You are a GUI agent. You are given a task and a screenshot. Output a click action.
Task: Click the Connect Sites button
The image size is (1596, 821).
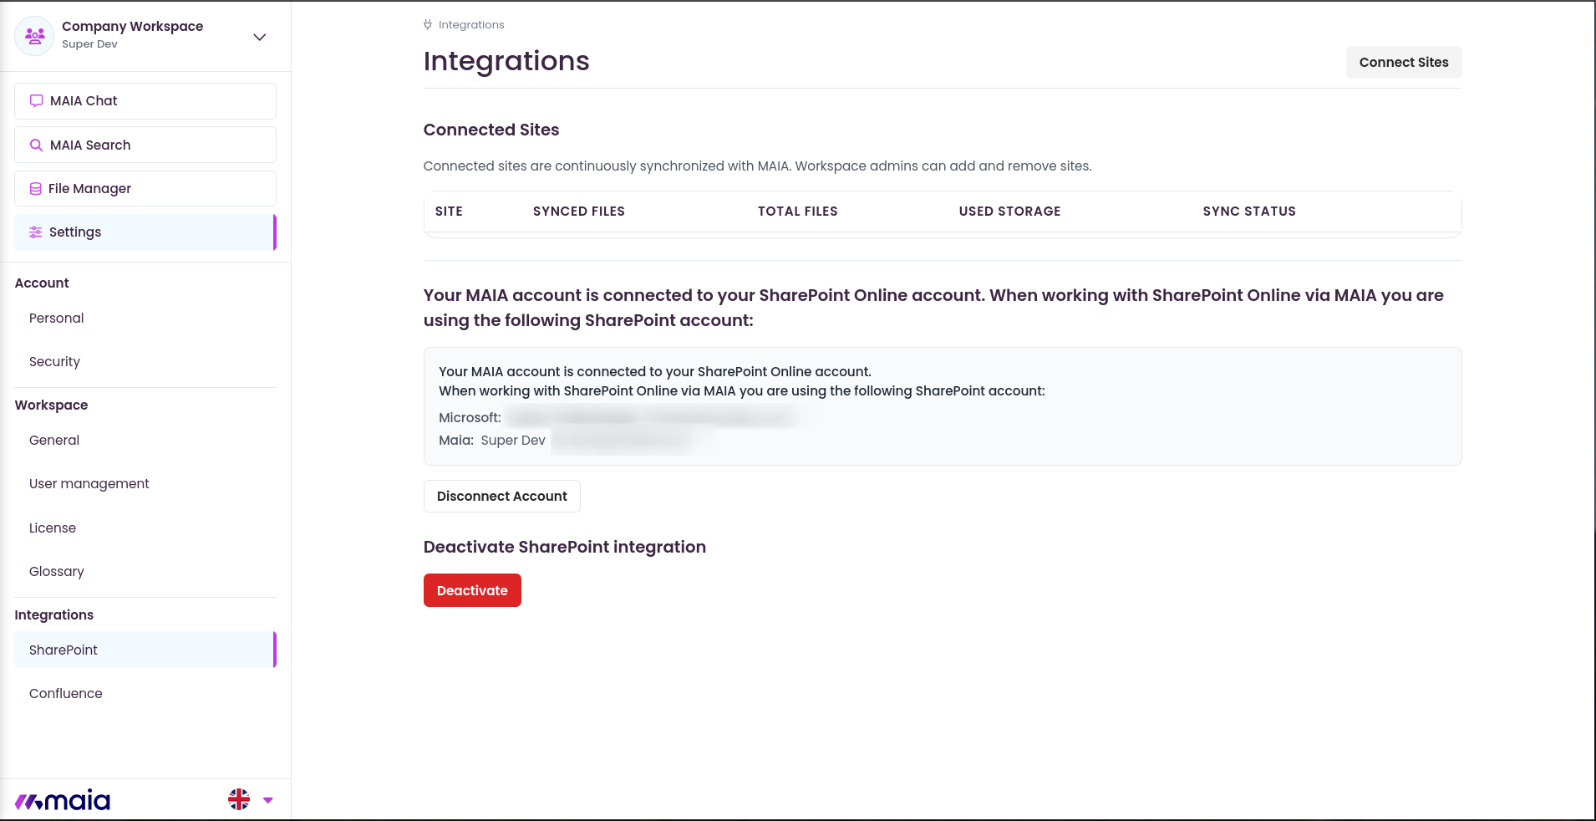coord(1404,62)
